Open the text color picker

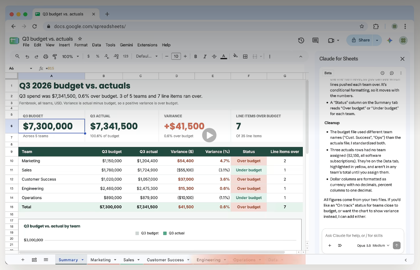click(x=224, y=56)
